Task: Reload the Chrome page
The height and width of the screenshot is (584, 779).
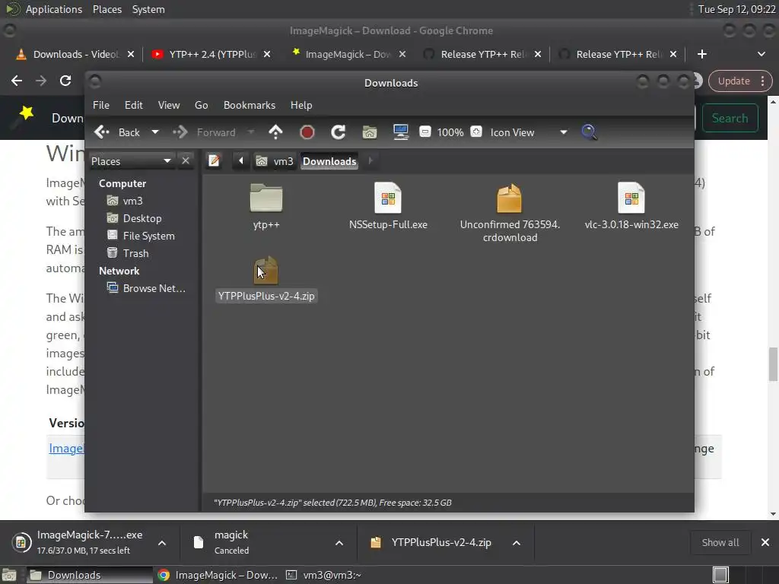Action: tap(65, 81)
